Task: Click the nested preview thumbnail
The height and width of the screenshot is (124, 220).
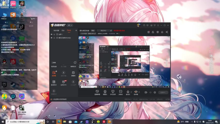Action: pos(124,62)
